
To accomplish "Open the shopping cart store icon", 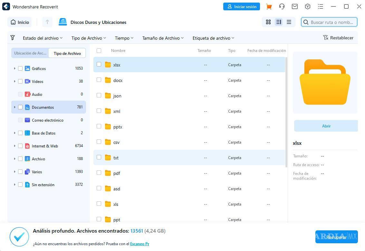I will click(269, 6).
